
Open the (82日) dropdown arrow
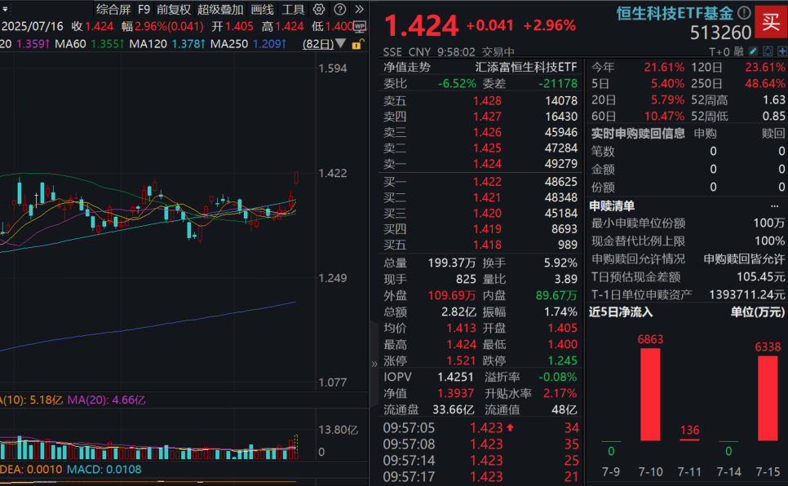339,43
